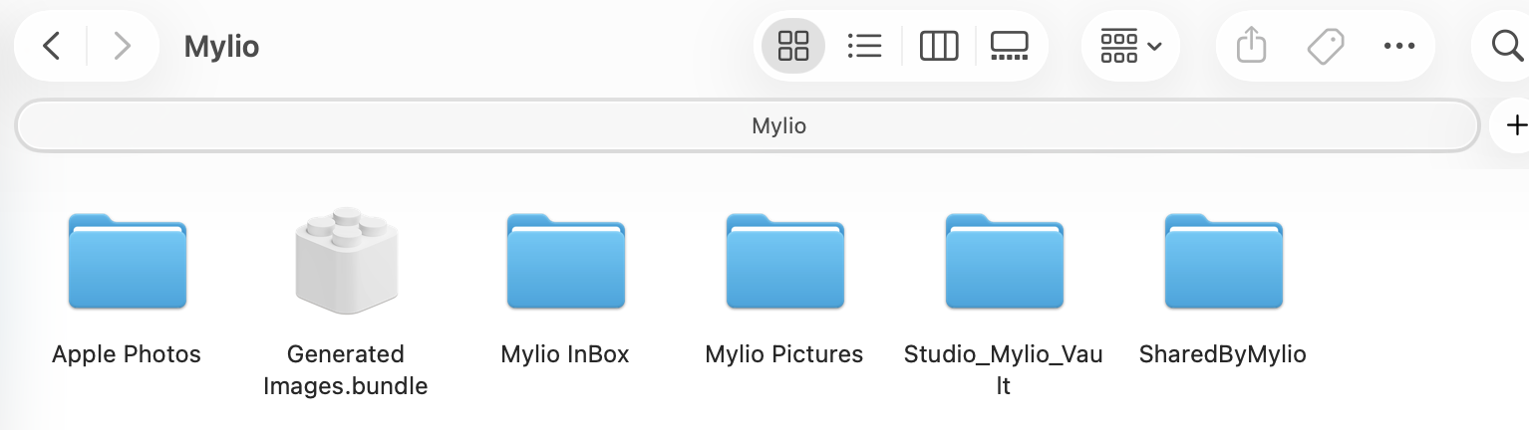Click the Share icon

[x=1251, y=46]
